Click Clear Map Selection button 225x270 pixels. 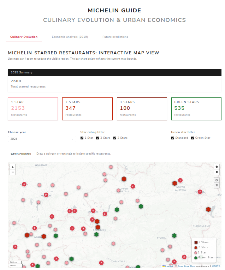21,154
